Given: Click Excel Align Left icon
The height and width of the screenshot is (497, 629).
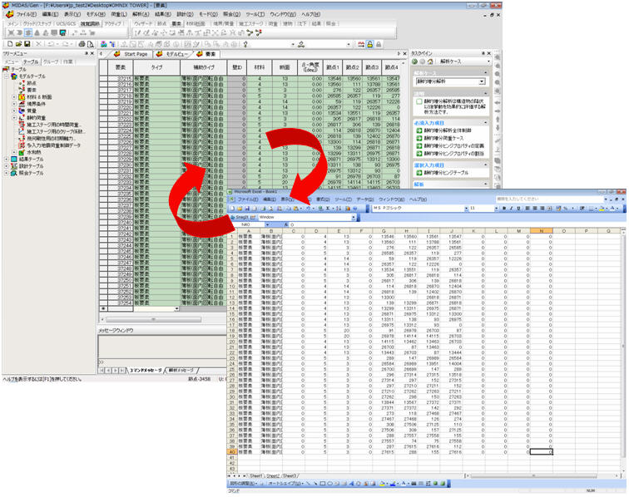Looking at the screenshot, I should pyautogui.click(x=527, y=209).
